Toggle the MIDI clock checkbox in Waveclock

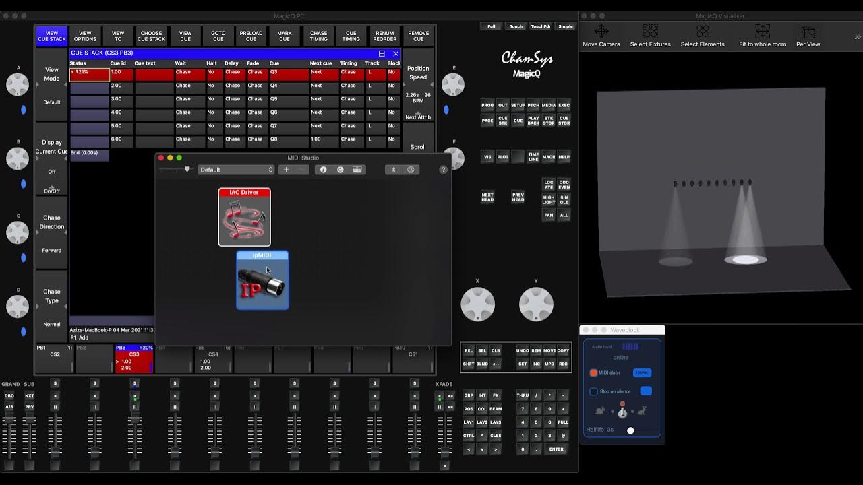pos(594,373)
